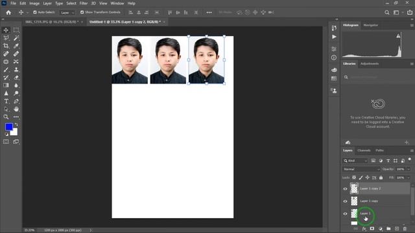This screenshot has width=415, height=233.
Task: Select the Zoom tool
Action: (6, 116)
